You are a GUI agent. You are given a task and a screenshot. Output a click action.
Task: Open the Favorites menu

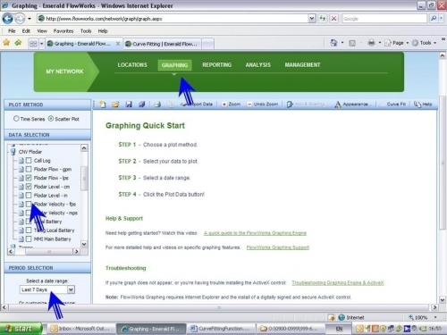click(63, 31)
